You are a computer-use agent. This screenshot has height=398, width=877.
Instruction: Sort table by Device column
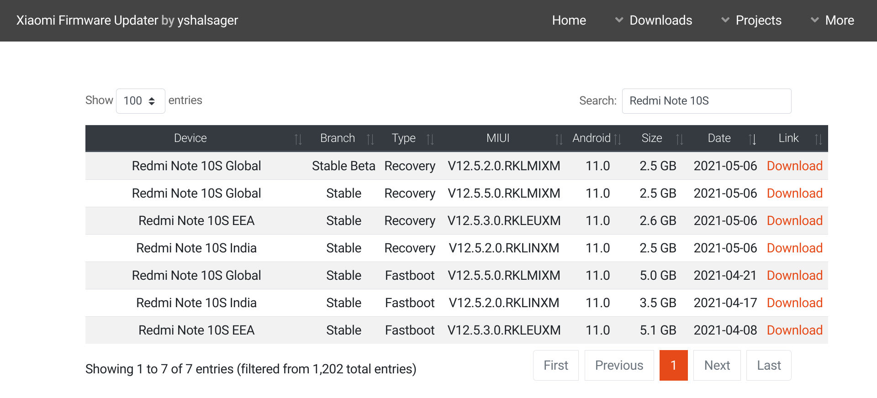(196, 138)
